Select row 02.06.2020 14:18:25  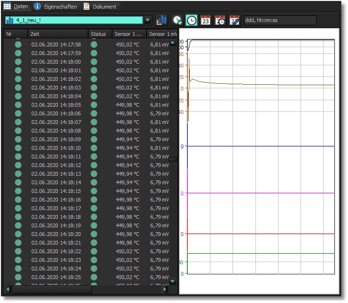(x=87, y=277)
